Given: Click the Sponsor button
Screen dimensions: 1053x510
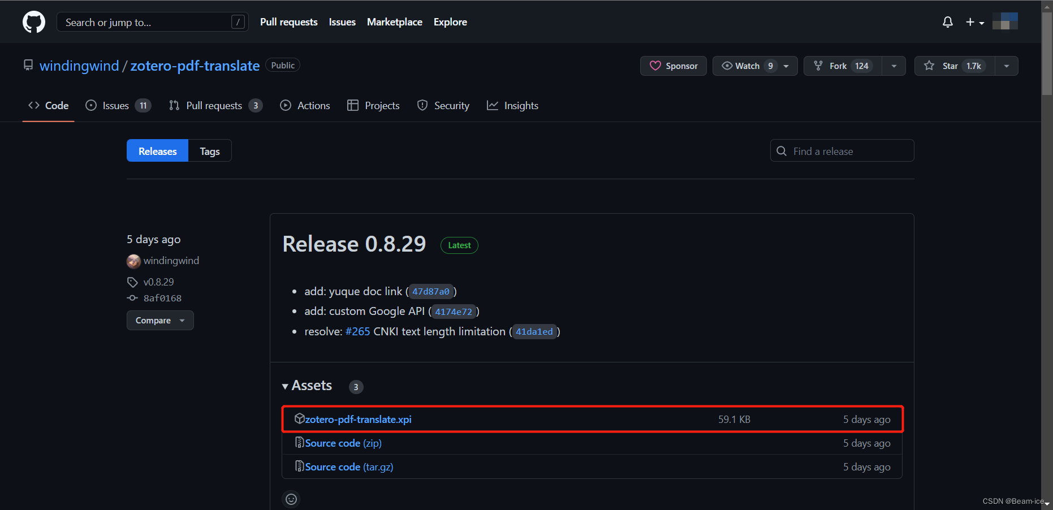Looking at the screenshot, I should 674,66.
